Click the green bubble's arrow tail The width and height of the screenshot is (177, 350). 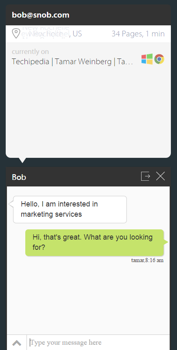[166, 242]
